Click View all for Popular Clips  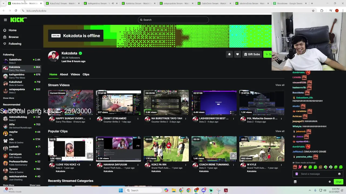coord(280,131)
